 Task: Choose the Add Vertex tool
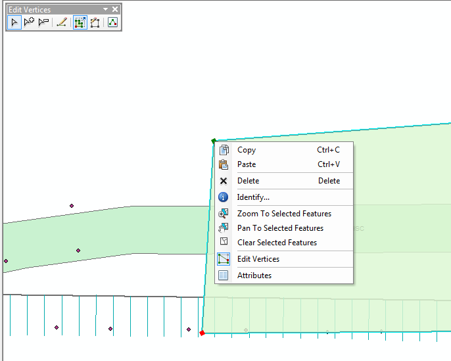29,22
